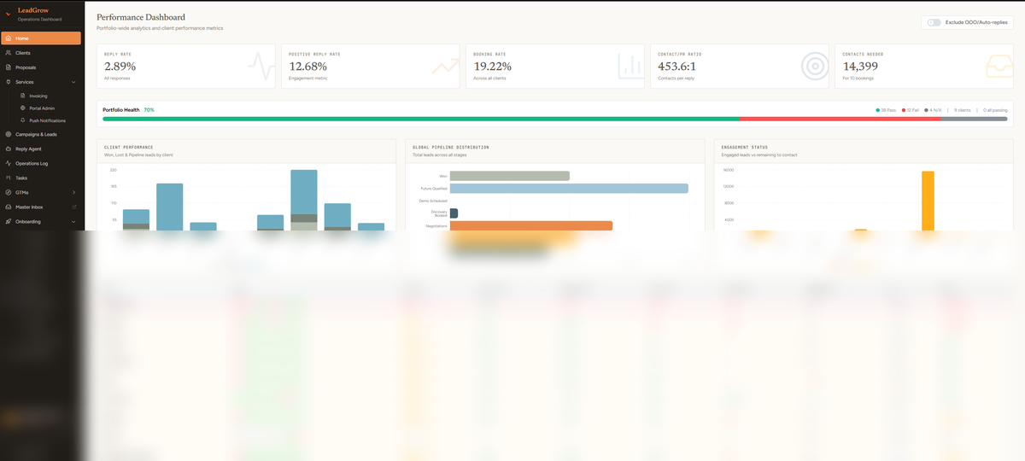Click the Services plug icon
This screenshot has height=461, width=1025.
8,82
